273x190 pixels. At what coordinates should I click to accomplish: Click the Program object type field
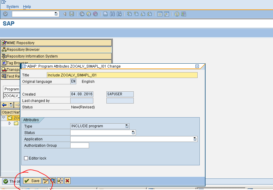click(12, 89)
